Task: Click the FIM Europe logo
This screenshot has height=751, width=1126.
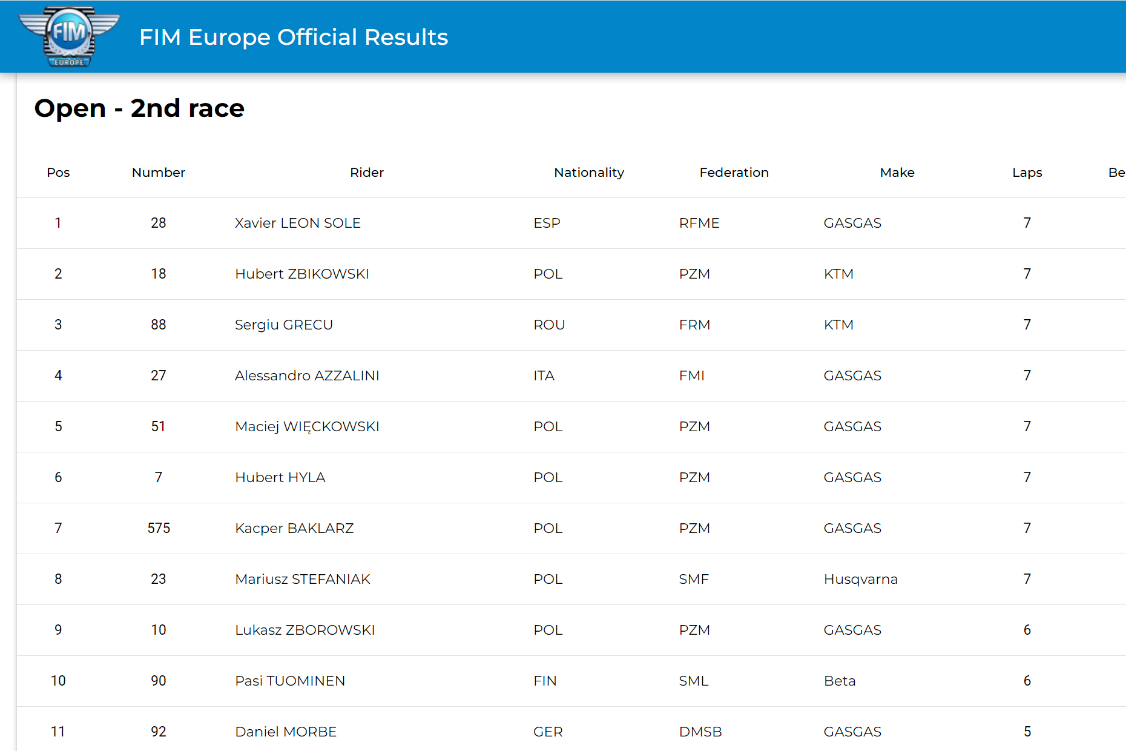Action: (x=69, y=36)
